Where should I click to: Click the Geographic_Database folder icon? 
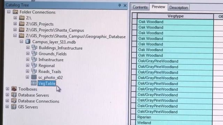pos(21,35)
